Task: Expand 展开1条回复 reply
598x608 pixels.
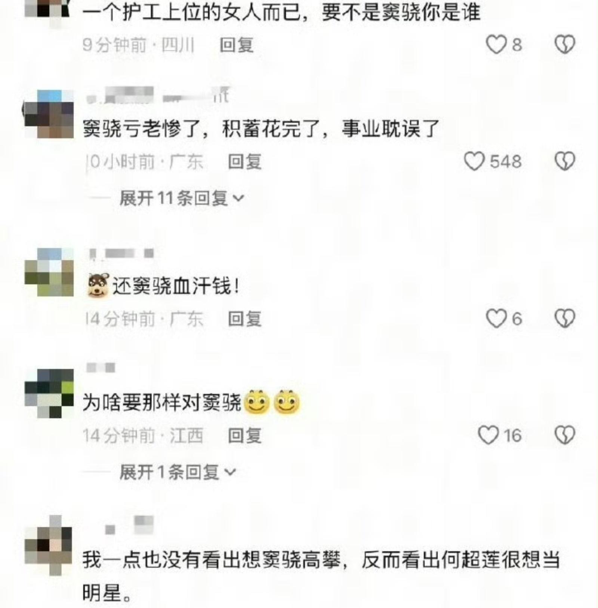Action: coord(178,472)
